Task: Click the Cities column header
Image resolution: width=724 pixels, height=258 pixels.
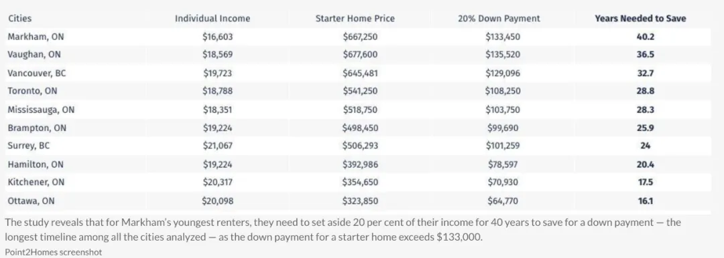Action: [x=20, y=19]
